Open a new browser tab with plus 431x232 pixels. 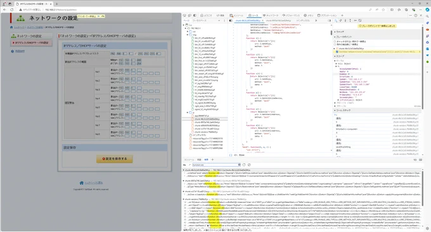[x=56, y=4]
